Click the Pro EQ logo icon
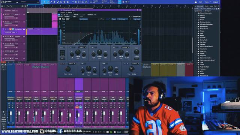The width and height of the screenshot is (240, 135). (60, 19)
